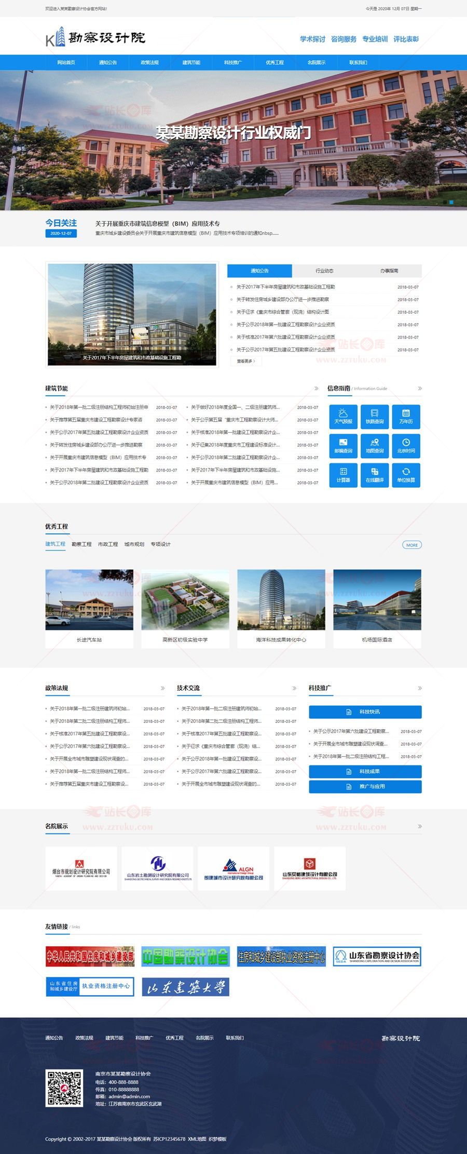Open the 天气预报 weather forecast tile
This screenshot has height=1154, width=467.
tap(343, 417)
